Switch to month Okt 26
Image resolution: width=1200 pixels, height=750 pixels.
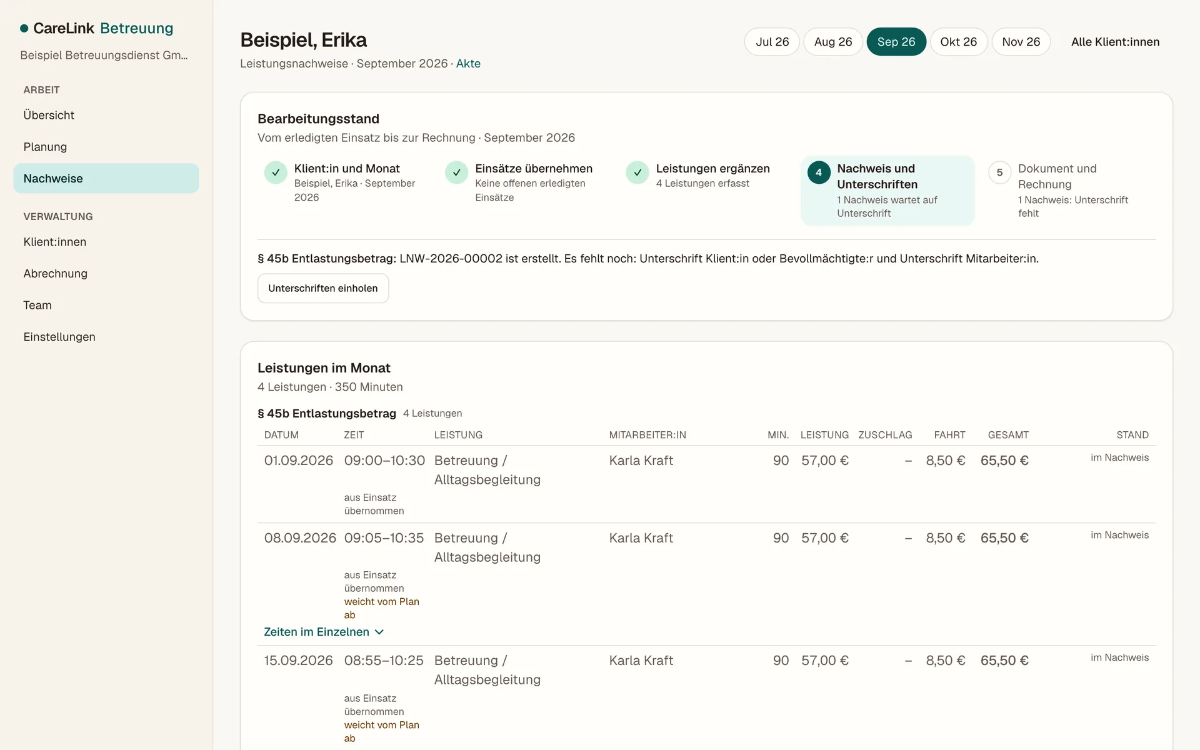[959, 42]
